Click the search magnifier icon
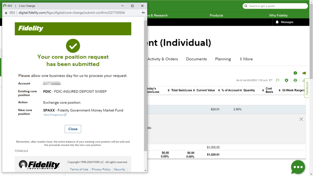 pos(246,6)
